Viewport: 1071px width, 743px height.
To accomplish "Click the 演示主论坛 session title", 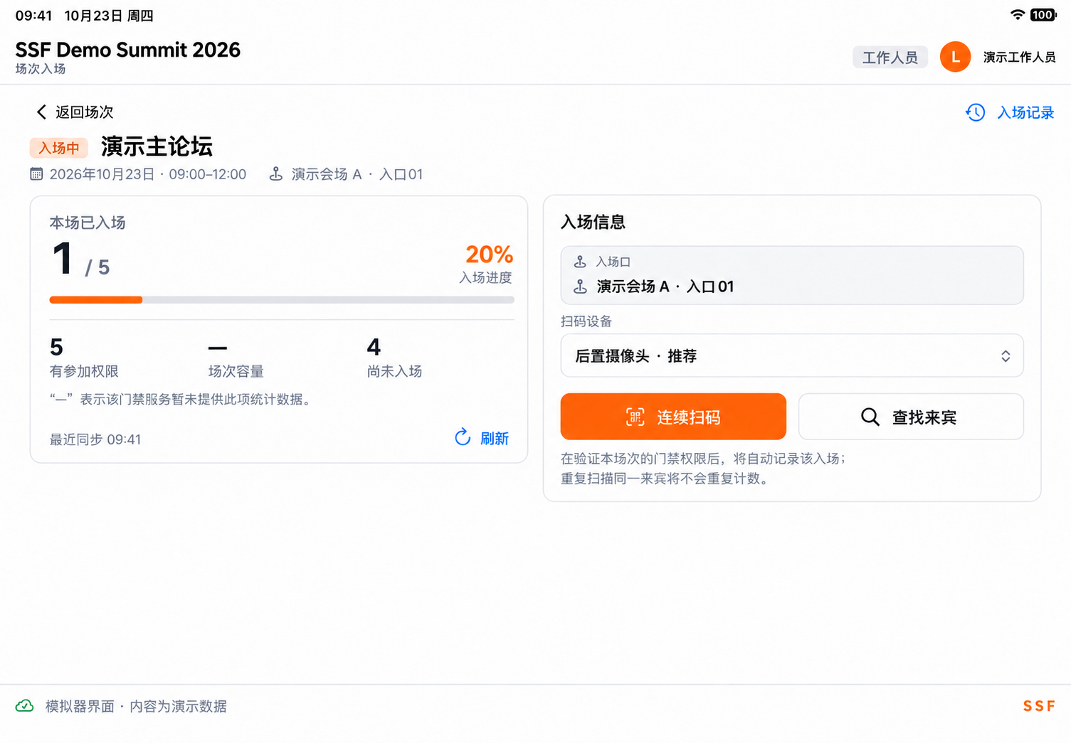I will (x=157, y=146).
